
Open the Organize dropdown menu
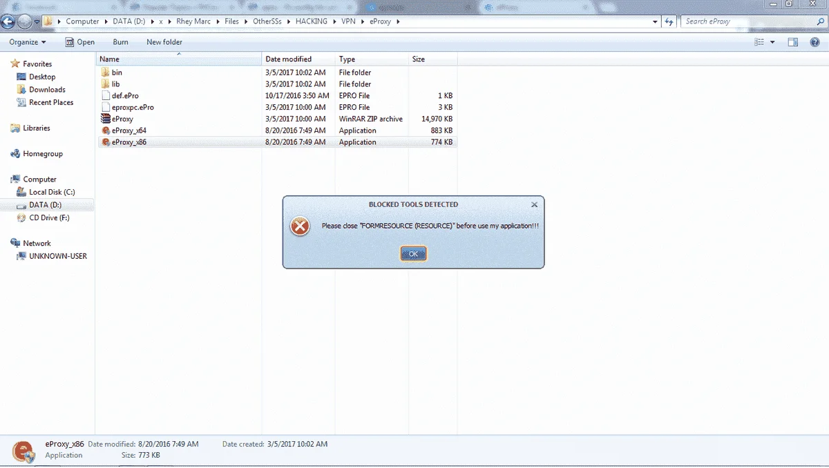[28, 42]
